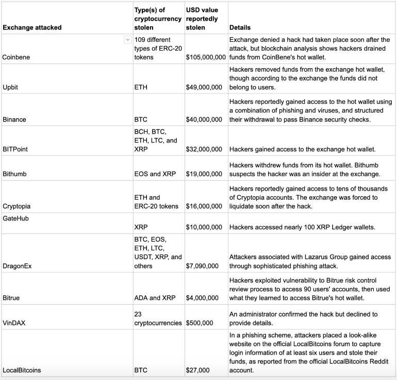Select the Coinbene exchange cell
This screenshot has height=380, width=397.
tap(67, 49)
